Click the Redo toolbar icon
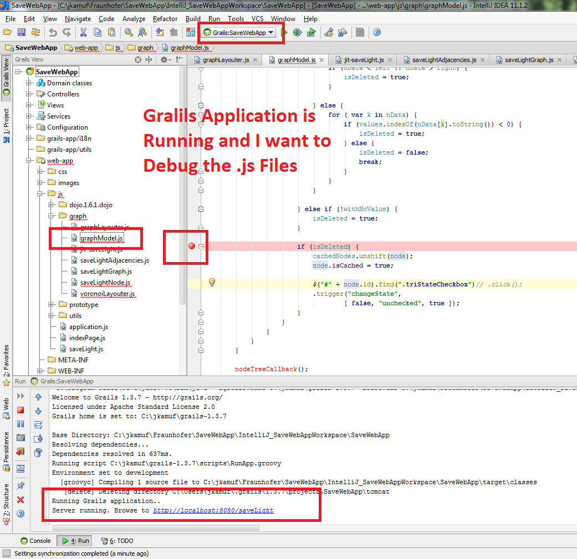Image resolution: width=577 pixels, height=559 pixels. point(67,32)
